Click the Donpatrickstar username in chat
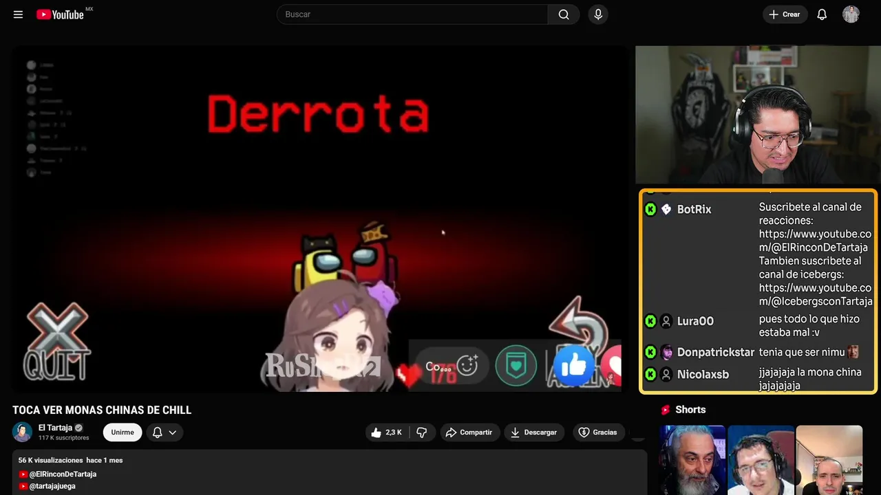This screenshot has height=495, width=881. 716,352
